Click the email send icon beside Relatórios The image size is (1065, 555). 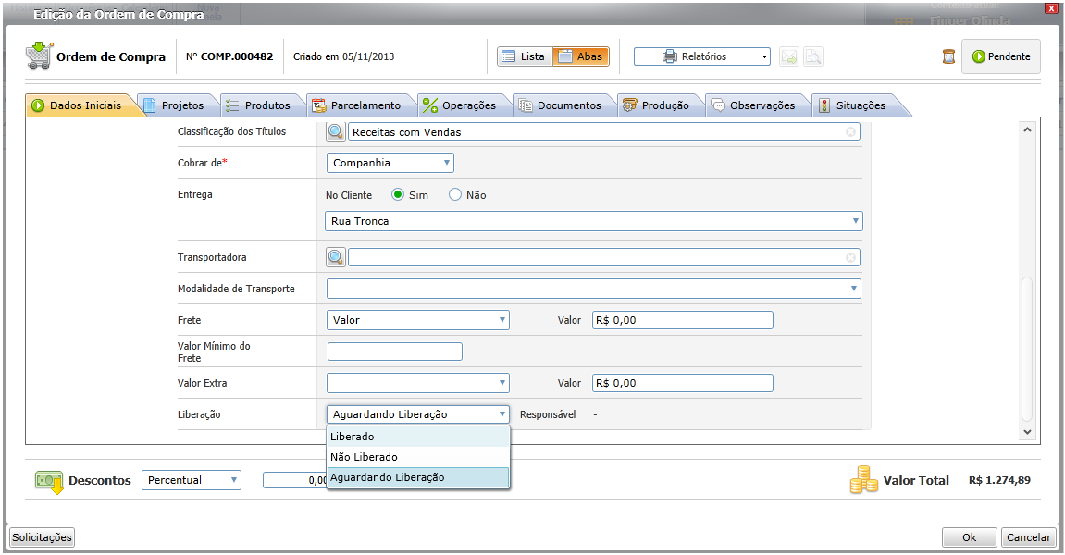[x=789, y=56]
